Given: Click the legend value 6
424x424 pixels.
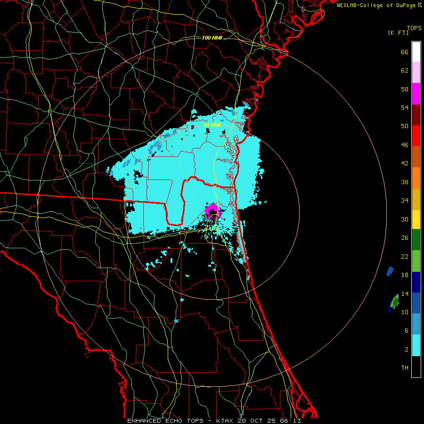Looking at the screenshot, I should pos(406,331).
